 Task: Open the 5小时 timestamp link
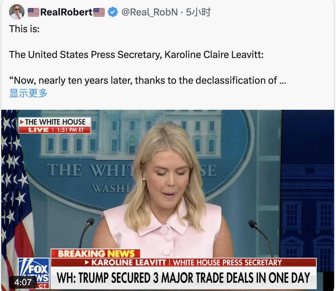point(198,12)
